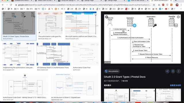Click 'OAuth 2.0 Grant Types | Pivotal Docs' result caption
The height and width of the screenshot is (103, 184).
pyautogui.click(x=16, y=36)
